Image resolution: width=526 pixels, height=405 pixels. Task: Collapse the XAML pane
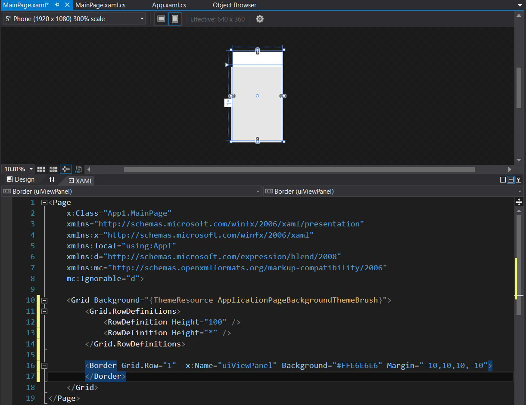[518, 180]
